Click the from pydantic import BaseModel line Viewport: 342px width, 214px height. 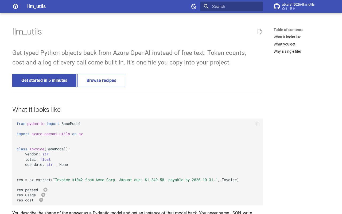coord(49,124)
